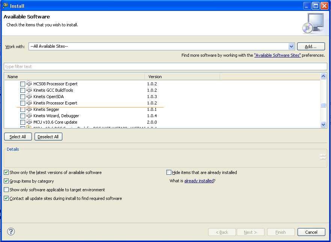Check the Kinetis Processor Expert checkbox
The image size is (331, 242).
23,103
